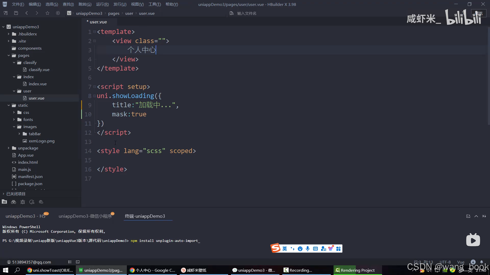This screenshot has height=275, width=490.
Task: Expand the 已关闭项目 section
Action: (3, 194)
